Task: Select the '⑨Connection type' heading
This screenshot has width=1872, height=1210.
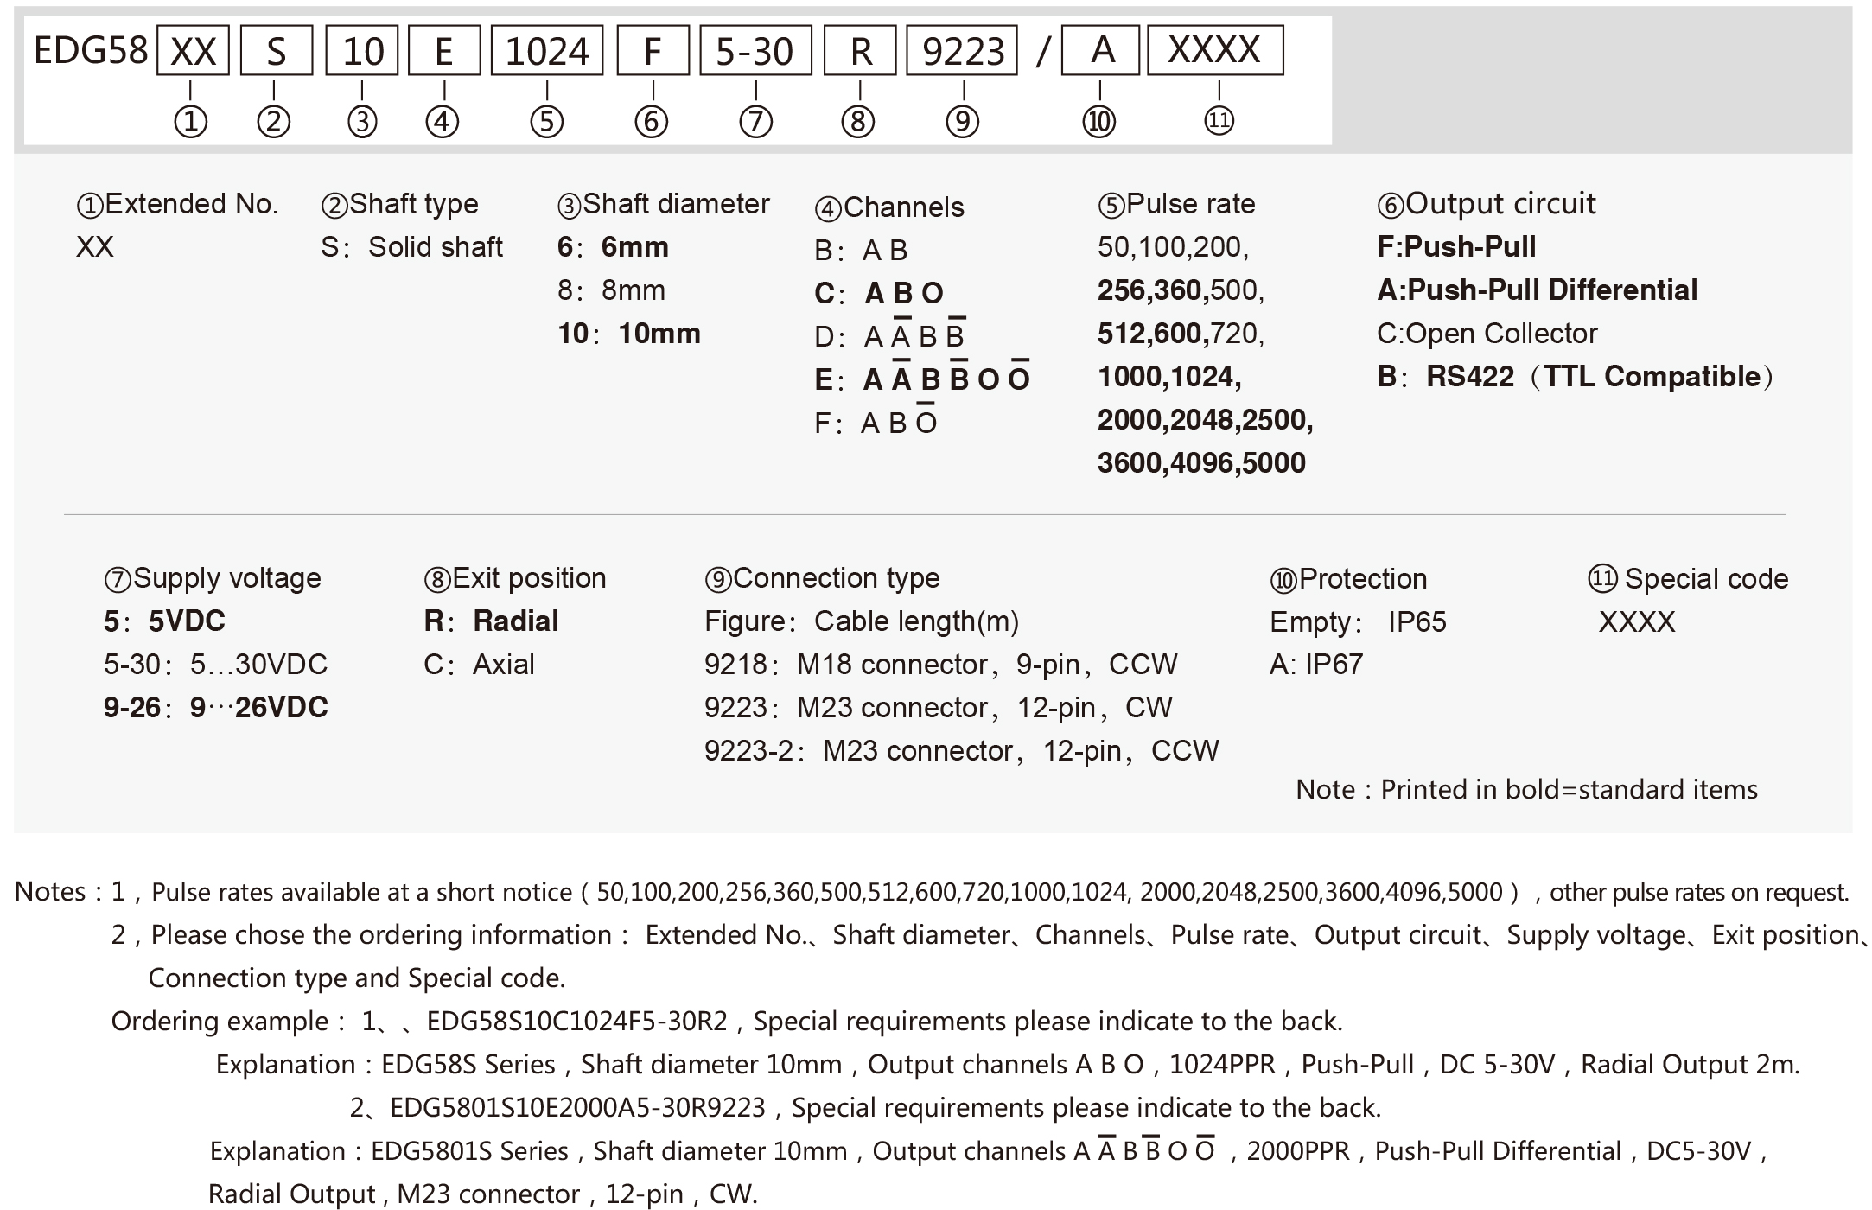Action: [x=822, y=579]
